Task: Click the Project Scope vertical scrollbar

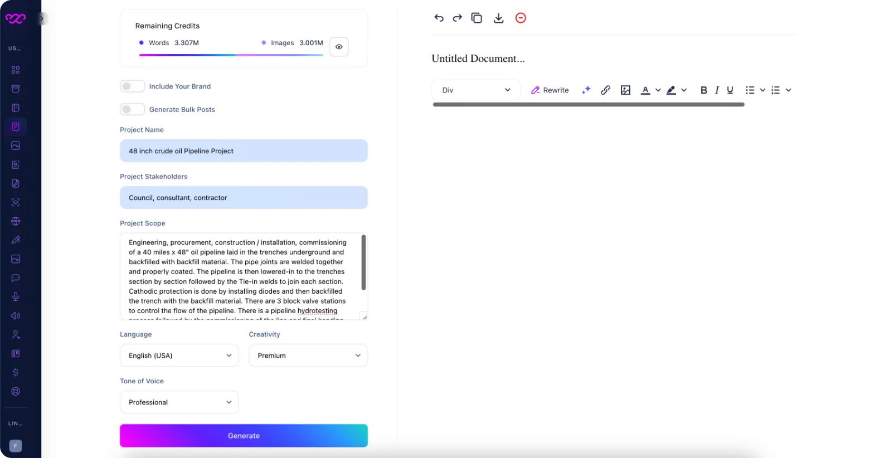Action: pos(363,262)
